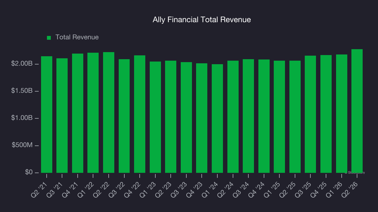Screen dimensions: 378x212
Task: Click the revenue bar for Q3 '25
Action: tap(310, 114)
